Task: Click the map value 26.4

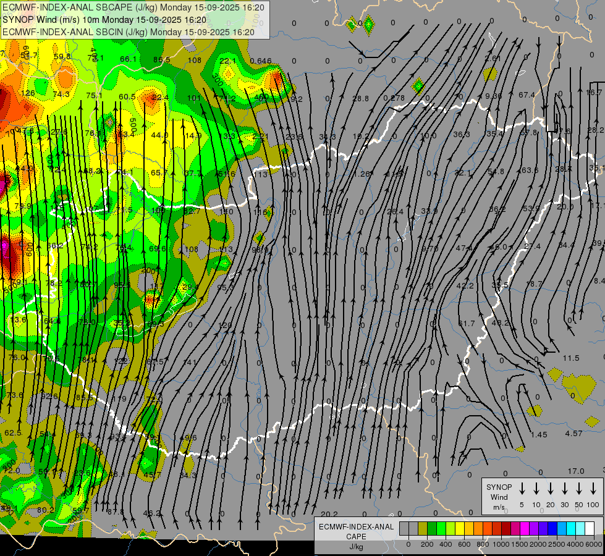Action: [x=395, y=211]
